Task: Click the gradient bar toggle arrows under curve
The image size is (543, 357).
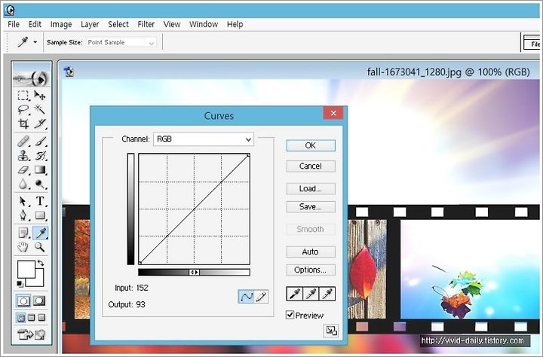Action: click(194, 272)
